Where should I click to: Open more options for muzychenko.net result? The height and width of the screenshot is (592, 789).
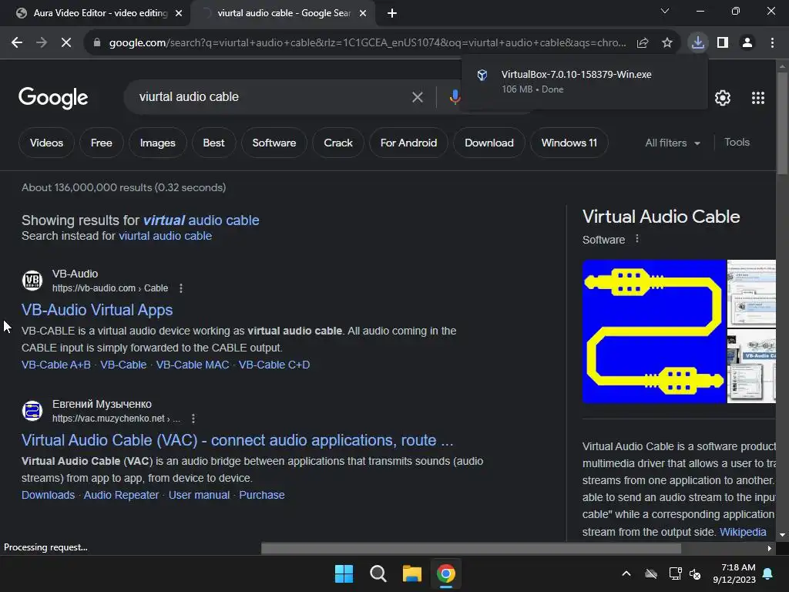pyautogui.click(x=193, y=419)
